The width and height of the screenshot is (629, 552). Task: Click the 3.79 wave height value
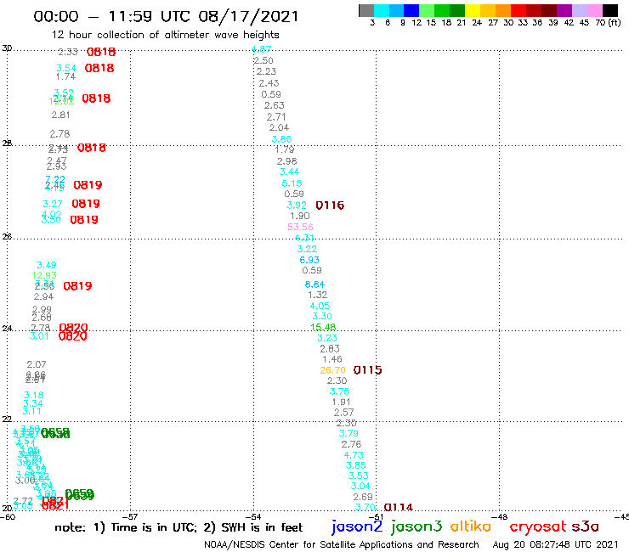(348, 433)
